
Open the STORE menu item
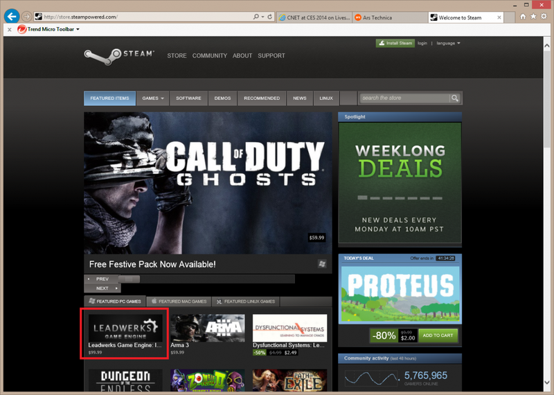click(177, 56)
